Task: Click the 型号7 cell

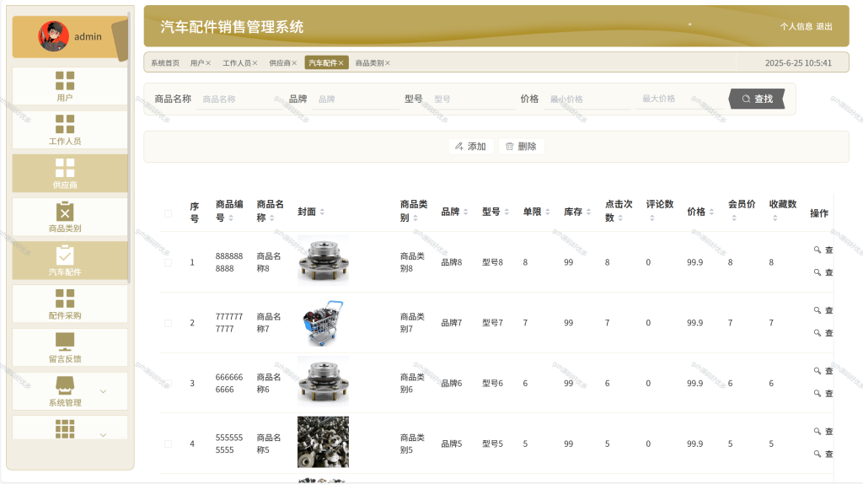Action: coord(492,323)
